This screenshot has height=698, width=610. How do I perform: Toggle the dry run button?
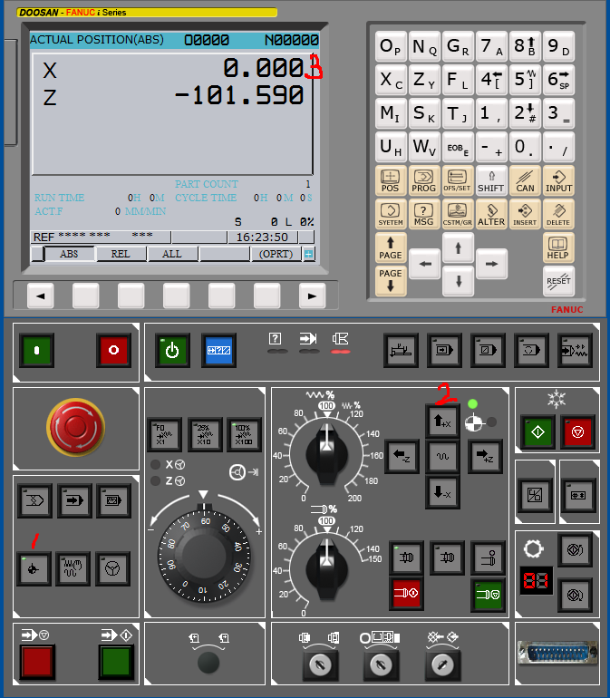point(575,350)
